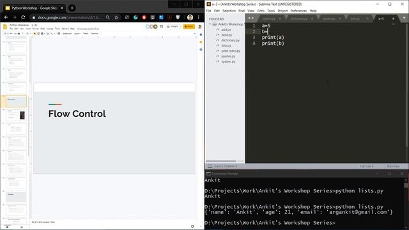
Task: Open pdist-intro.py in the sidebar
Action: [x=231, y=51]
